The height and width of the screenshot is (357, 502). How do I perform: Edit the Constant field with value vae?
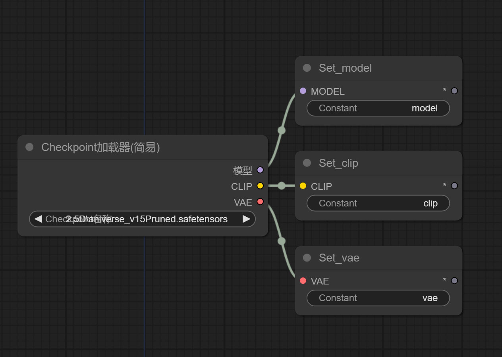378,298
